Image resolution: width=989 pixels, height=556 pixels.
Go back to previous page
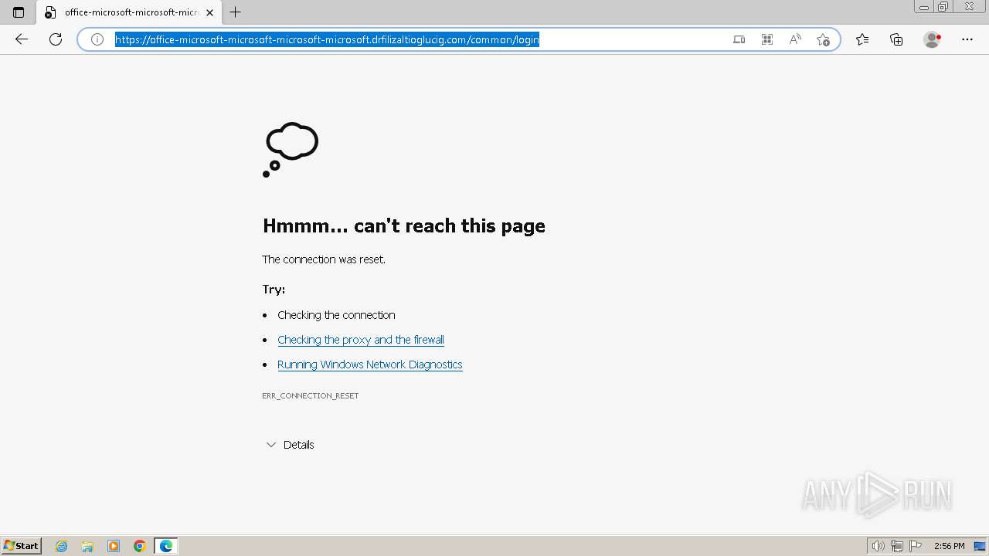point(22,39)
